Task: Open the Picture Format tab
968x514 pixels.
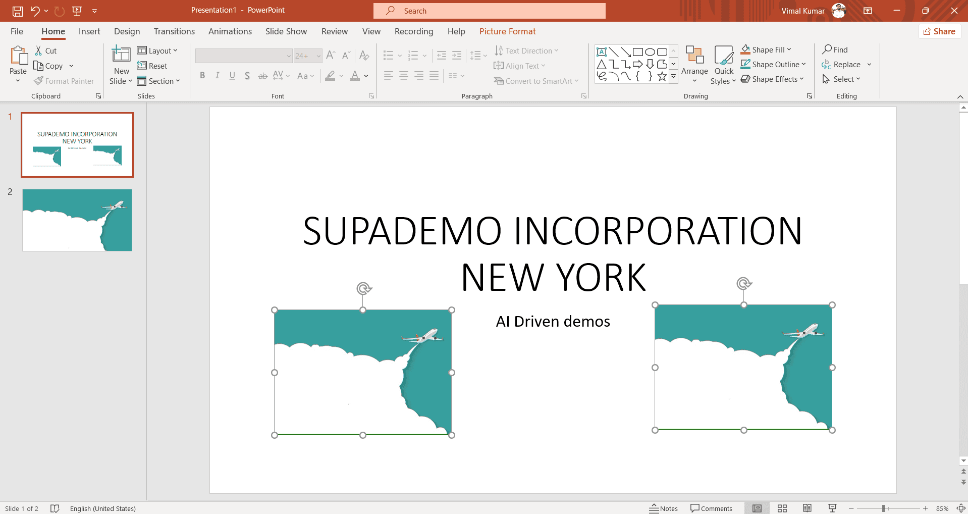Action: coord(507,31)
